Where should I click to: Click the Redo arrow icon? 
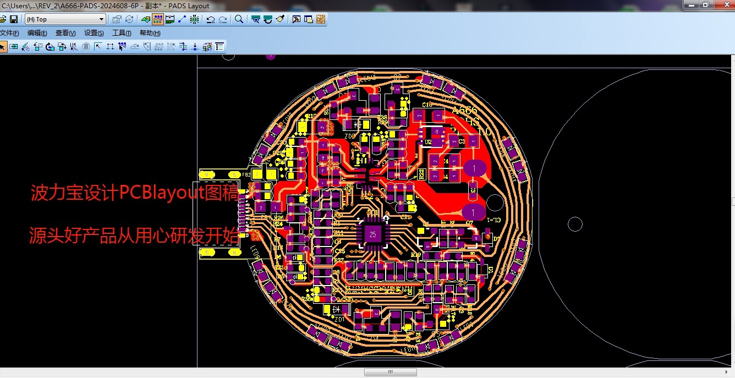(223, 19)
